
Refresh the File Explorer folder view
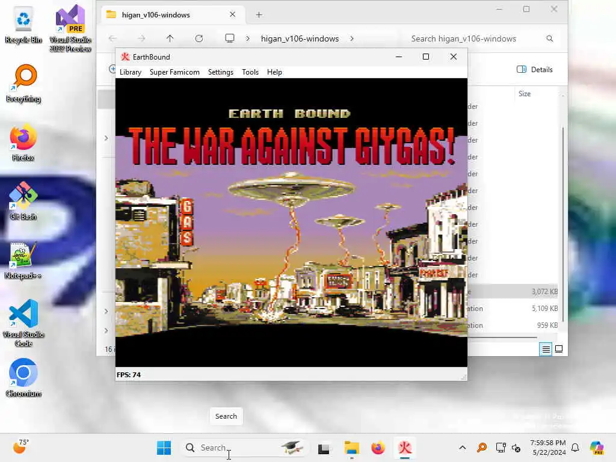click(x=199, y=38)
